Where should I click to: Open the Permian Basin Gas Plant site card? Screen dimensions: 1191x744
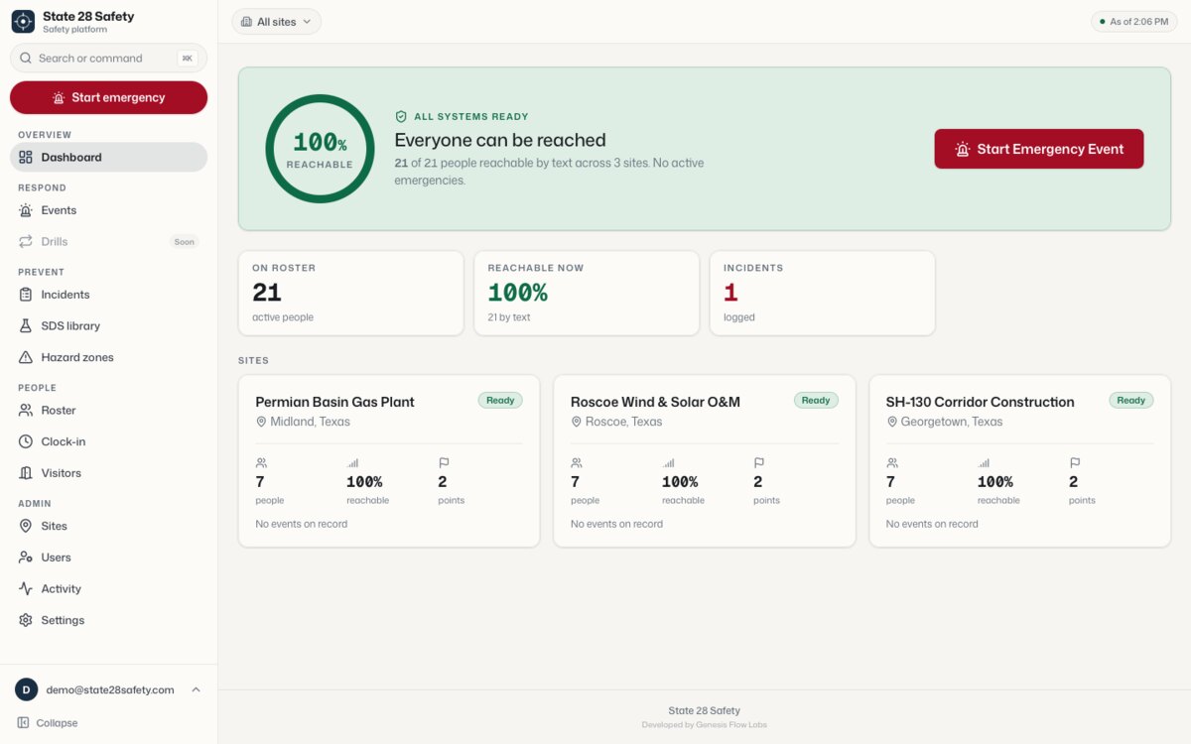tap(389, 461)
